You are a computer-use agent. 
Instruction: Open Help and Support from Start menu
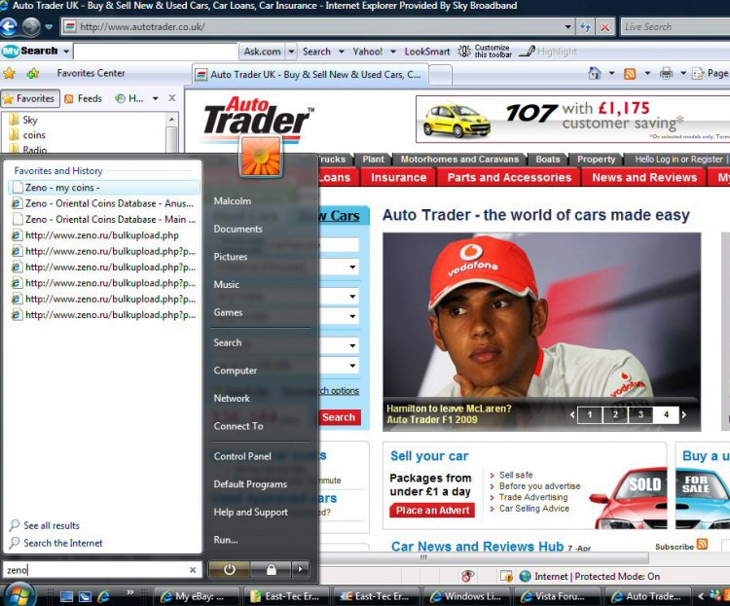tap(250, 512)
